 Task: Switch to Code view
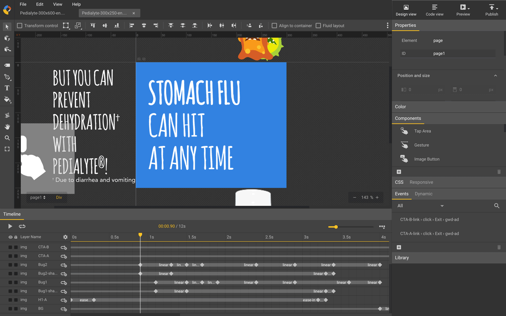434,10
